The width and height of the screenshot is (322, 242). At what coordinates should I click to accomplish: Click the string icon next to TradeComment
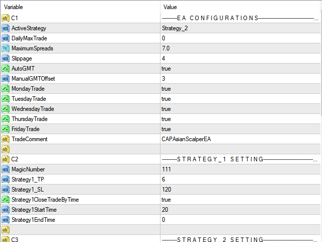click(6, 139)
